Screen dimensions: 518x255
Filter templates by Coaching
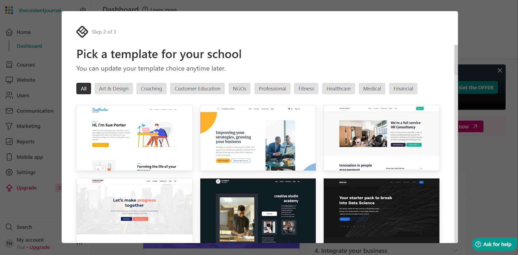click(x=152, y=89)
